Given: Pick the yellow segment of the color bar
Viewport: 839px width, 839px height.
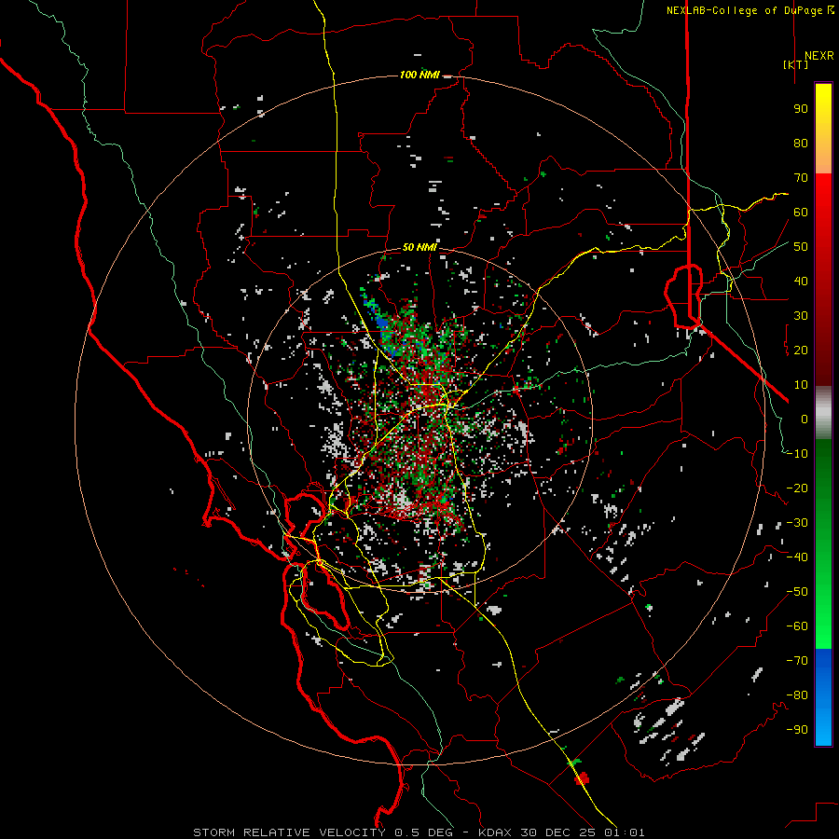Looking at the screenshot, I should point(823,107).
